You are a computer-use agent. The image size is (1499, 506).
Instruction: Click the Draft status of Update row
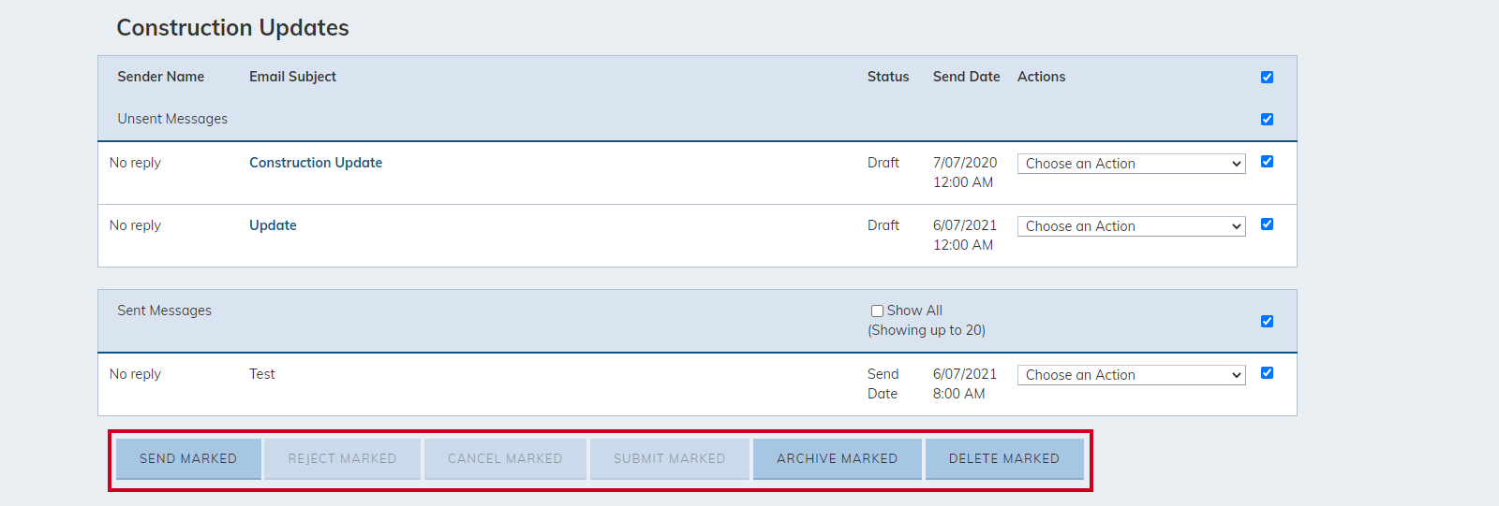[x=883, y=225]
